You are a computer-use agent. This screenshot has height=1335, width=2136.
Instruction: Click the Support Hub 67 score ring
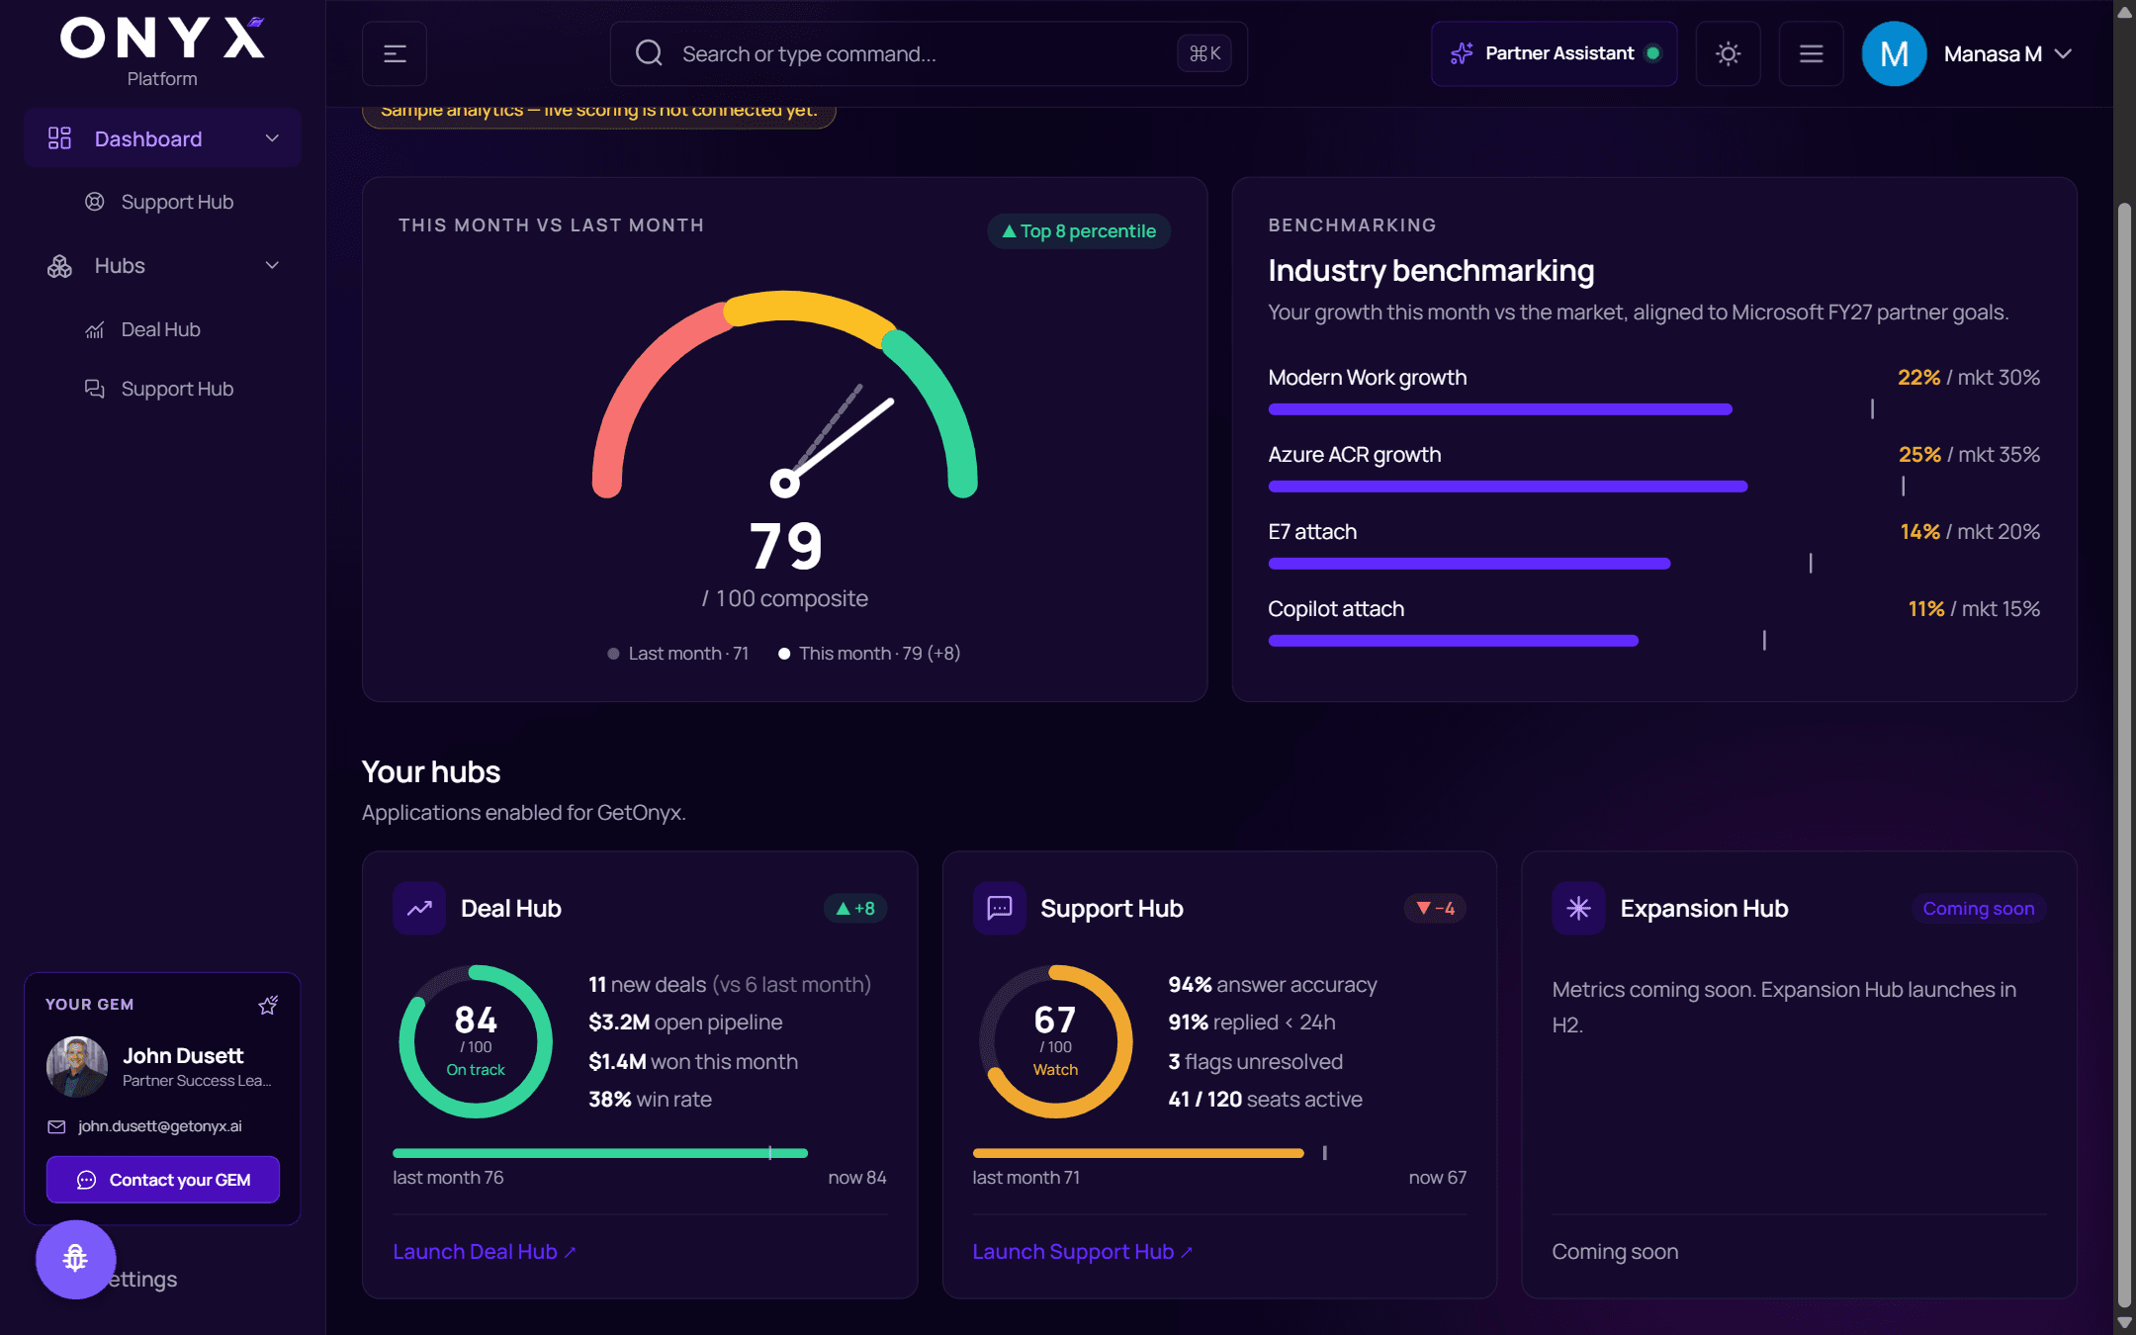tap(1056, 1041)
